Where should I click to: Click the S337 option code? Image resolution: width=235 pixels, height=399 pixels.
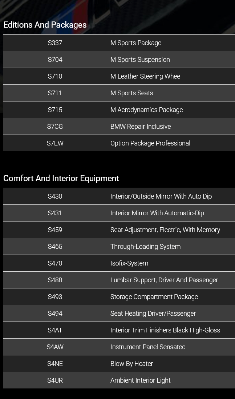click(x=55, y=43)
